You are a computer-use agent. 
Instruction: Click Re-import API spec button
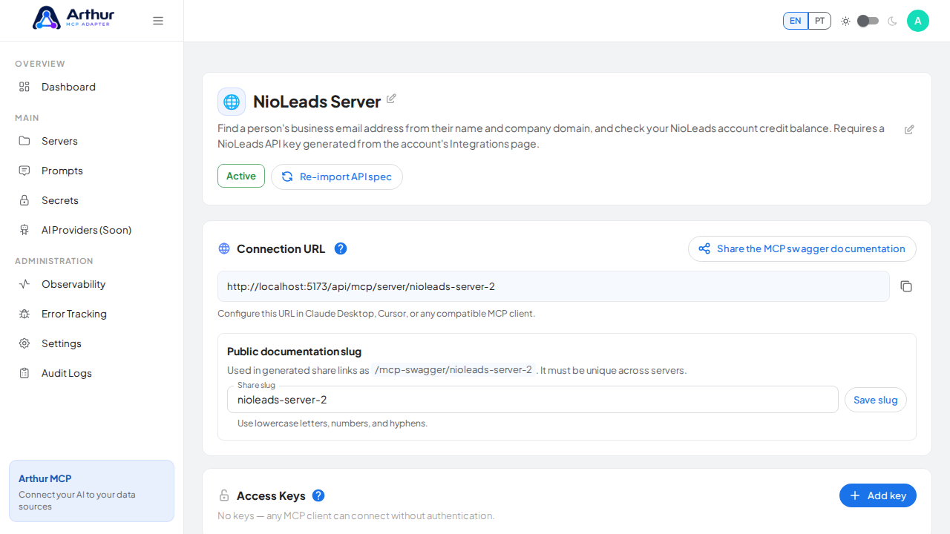[337, 177]
